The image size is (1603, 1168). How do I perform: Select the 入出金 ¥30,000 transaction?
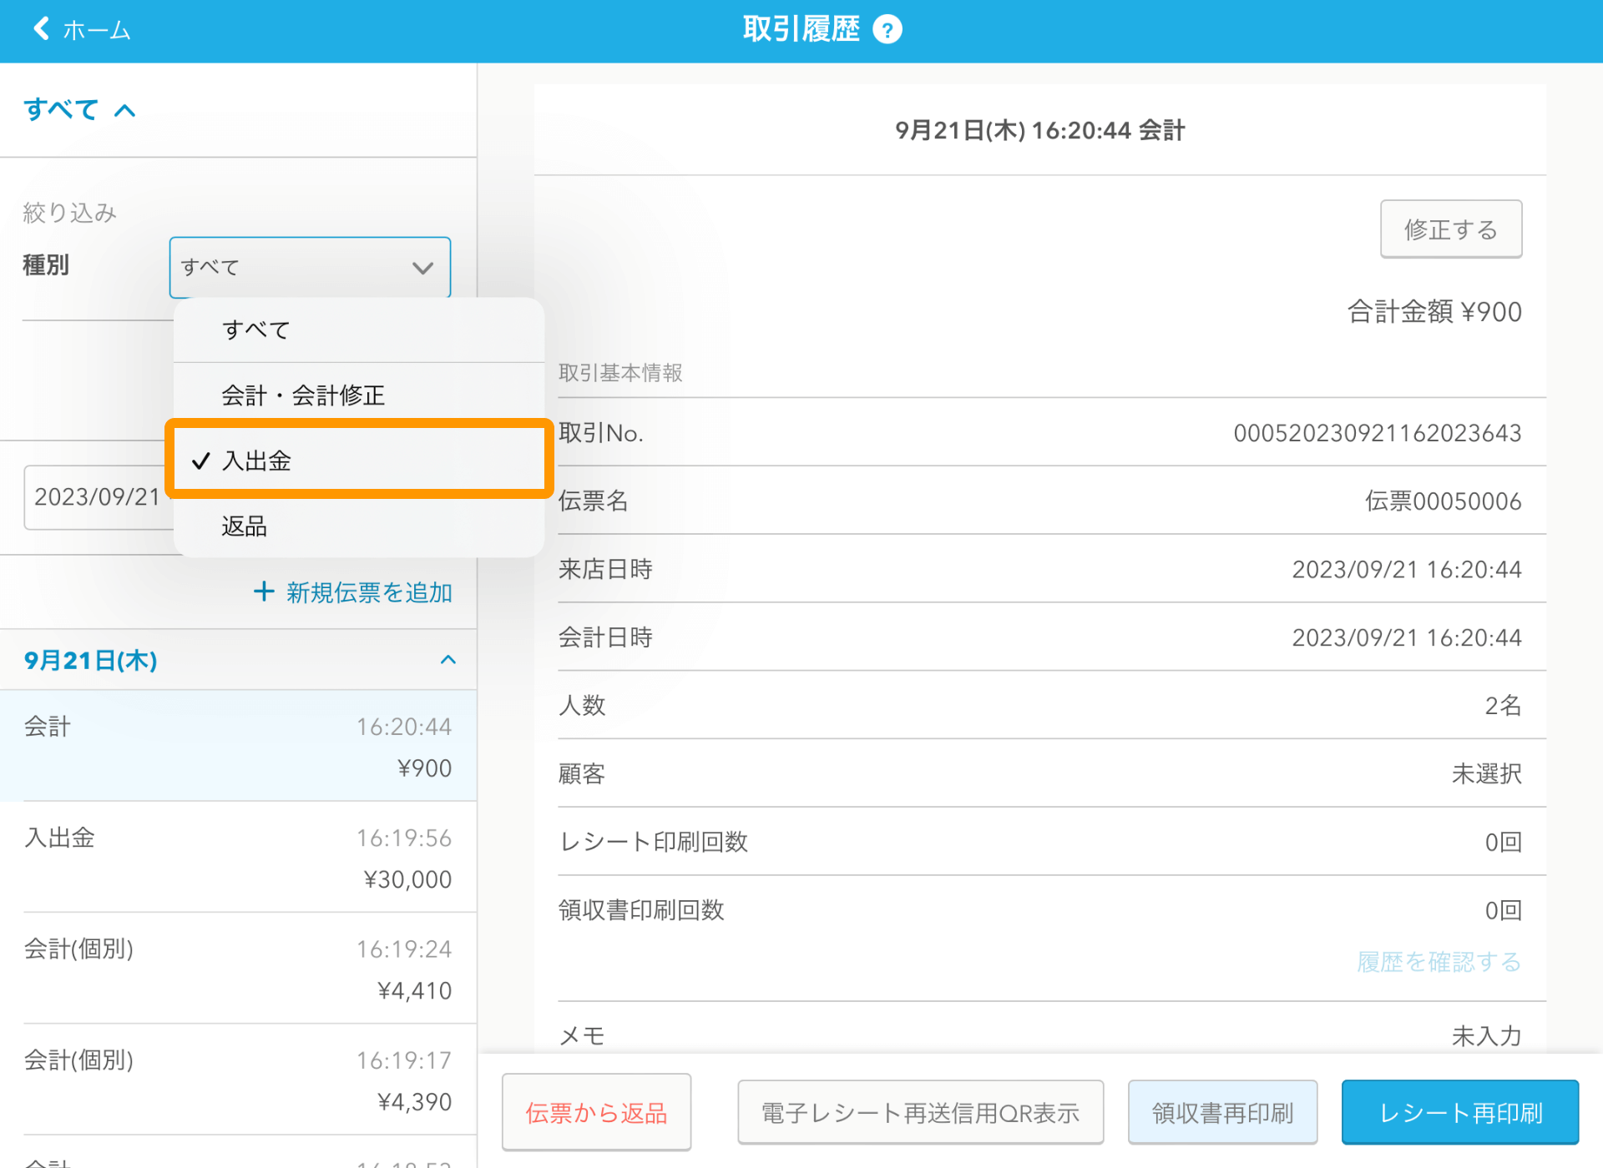click(x=238, y=858)
